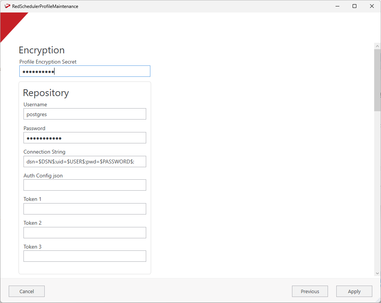This screenshot has width=381, height=303.
Task: Select the Token 3 text box
Action: 85,256
